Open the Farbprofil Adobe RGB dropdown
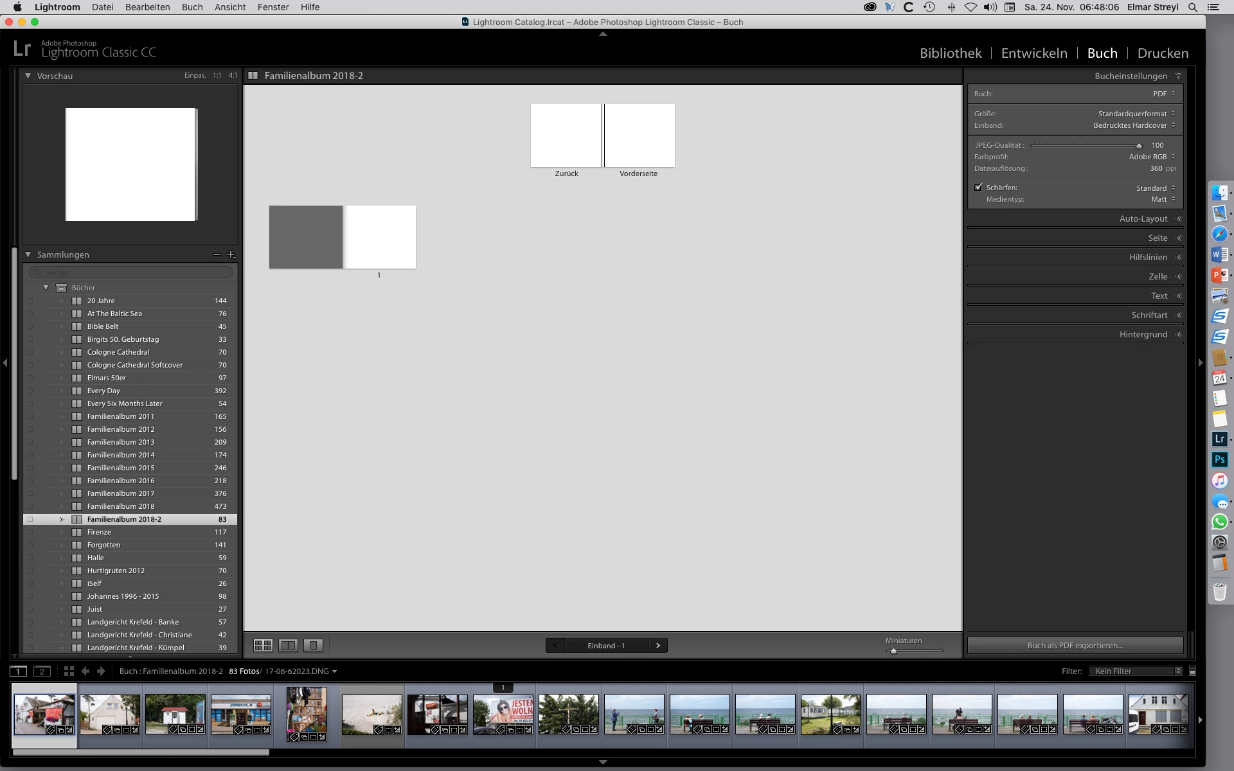1234x771 pixels. (x=1151, y=157)
